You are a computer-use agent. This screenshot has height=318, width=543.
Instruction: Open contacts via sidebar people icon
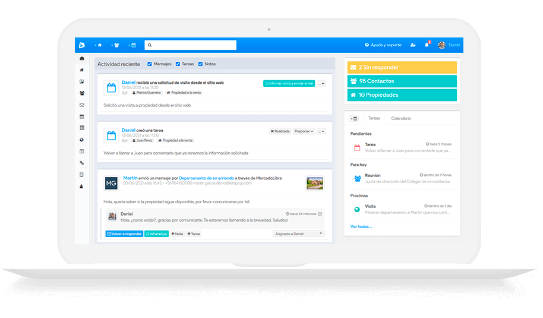coord(82,93)
